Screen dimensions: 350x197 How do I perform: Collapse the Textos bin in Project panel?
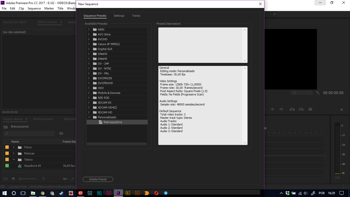point(14,160)
